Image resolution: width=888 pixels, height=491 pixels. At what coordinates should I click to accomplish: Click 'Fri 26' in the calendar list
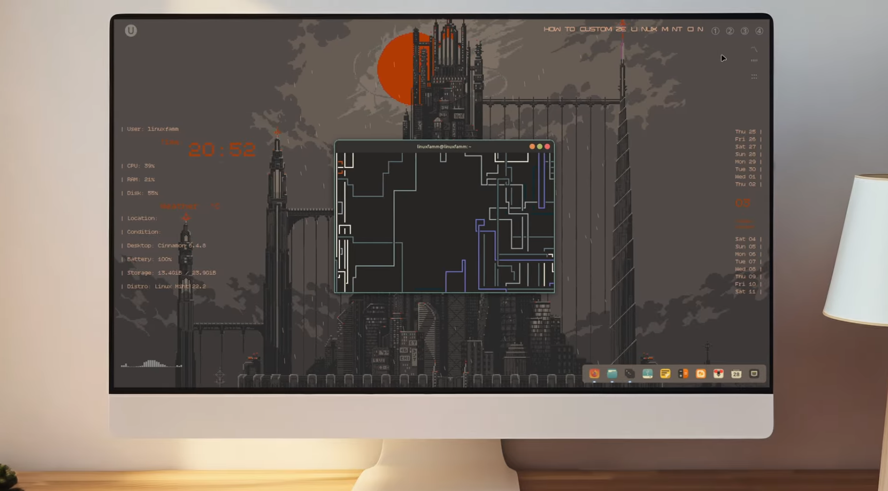pos(745,139)
